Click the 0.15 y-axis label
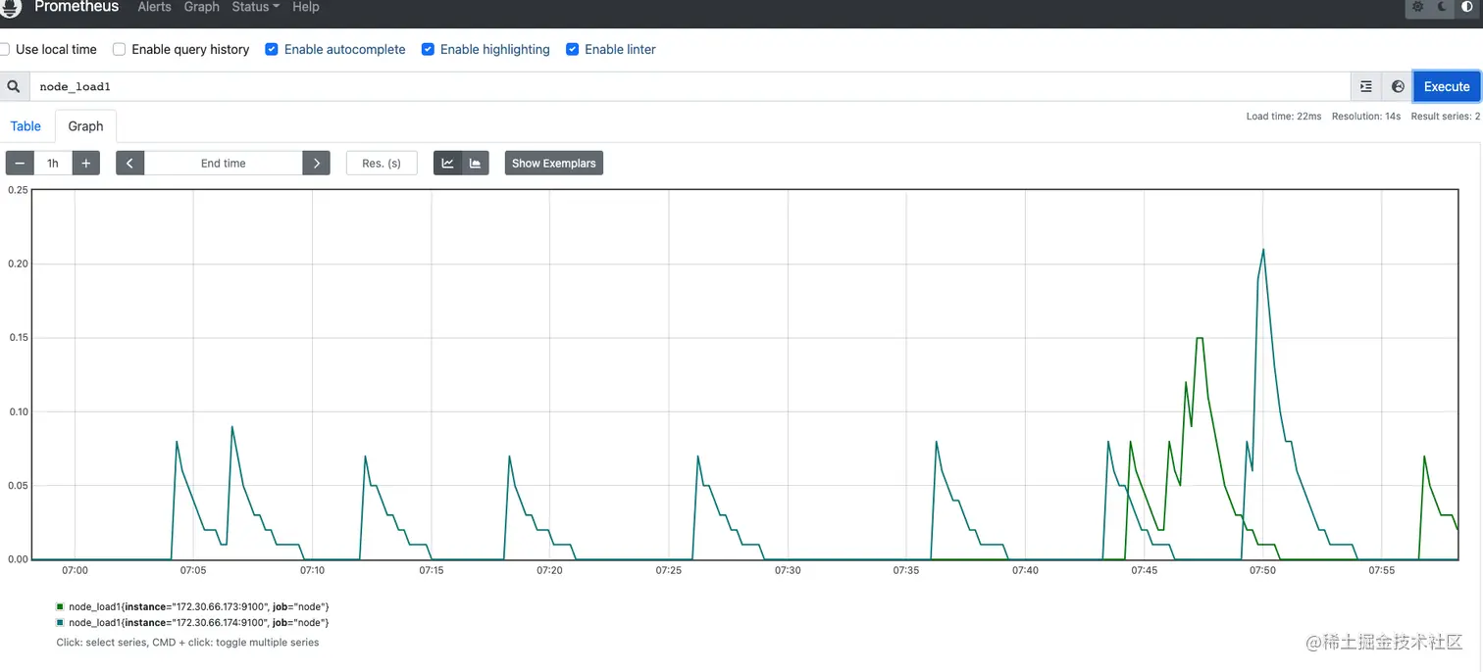Screen dimensions: 1483x672 pyautogui.click(x=18, y=338)
